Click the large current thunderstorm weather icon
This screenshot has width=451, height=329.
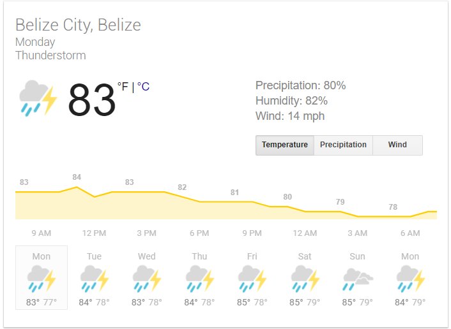point(38,98)
